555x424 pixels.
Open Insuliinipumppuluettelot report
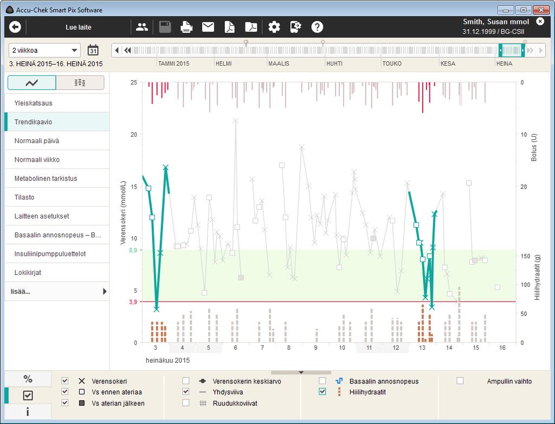[x=56, y=254]
